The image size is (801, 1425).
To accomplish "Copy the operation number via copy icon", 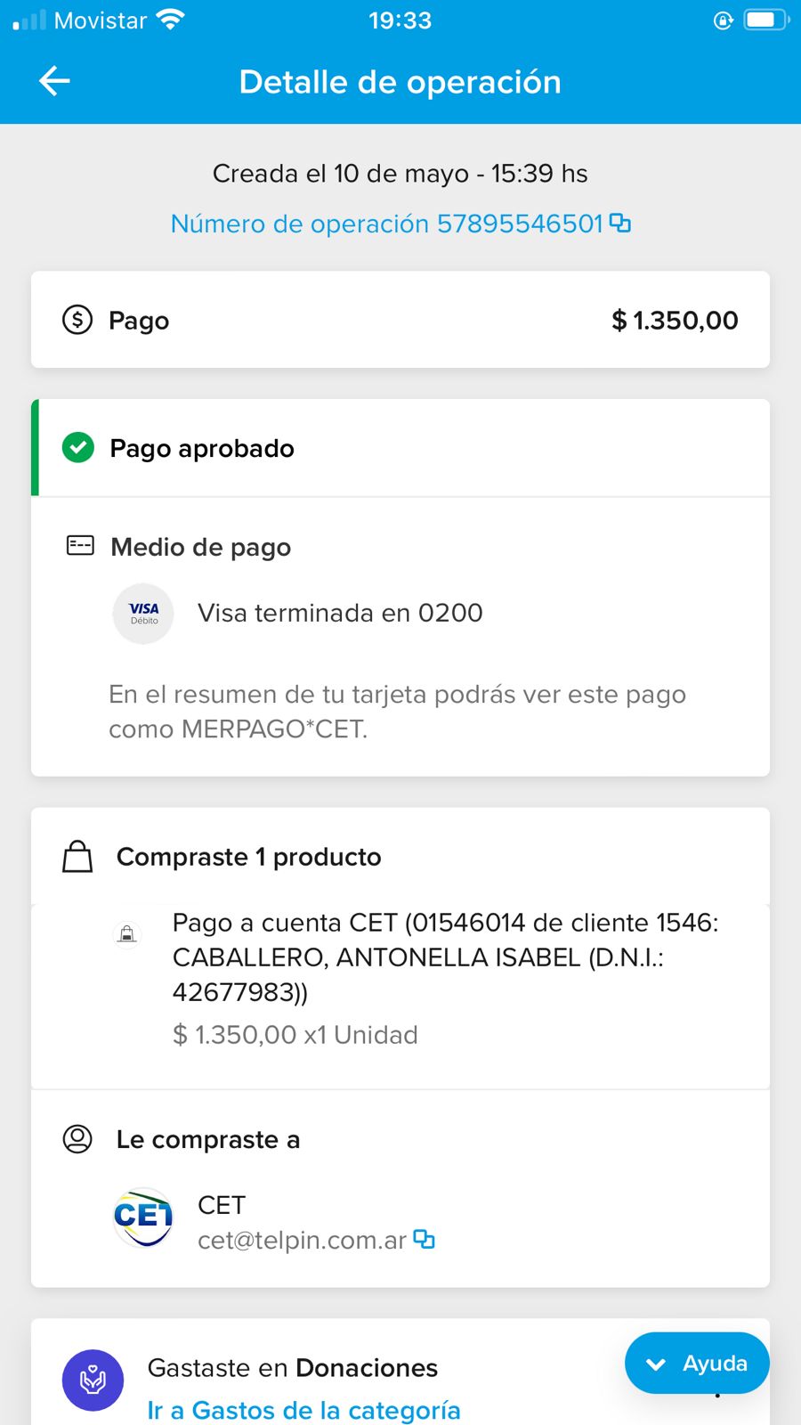I will (620, 224).
